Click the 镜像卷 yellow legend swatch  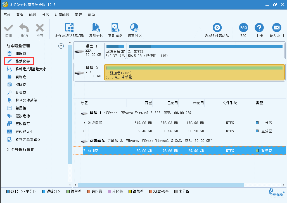pyautogui.click(x=130, y=192)
